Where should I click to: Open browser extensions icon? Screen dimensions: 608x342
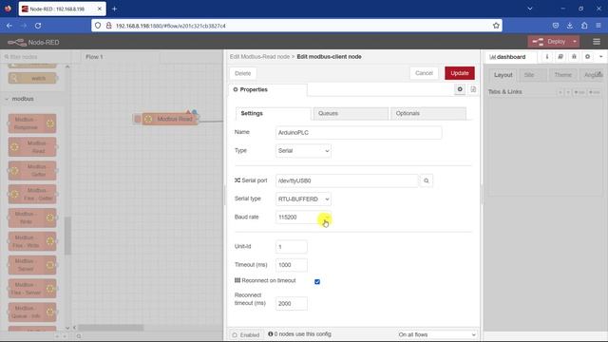point(584,26)
